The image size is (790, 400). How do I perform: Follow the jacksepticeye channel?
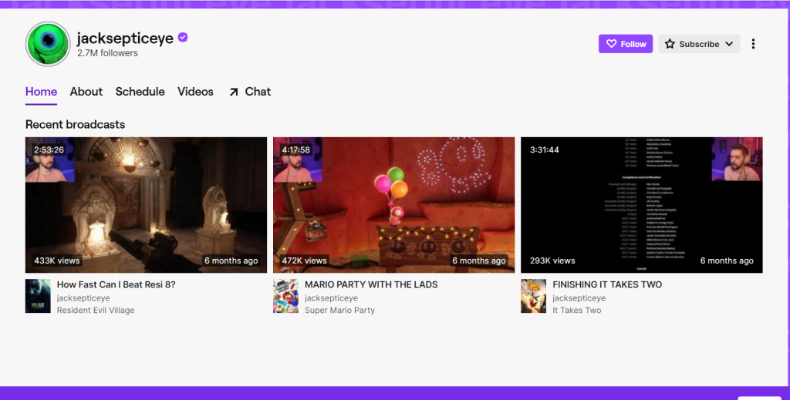click(626, 44)
